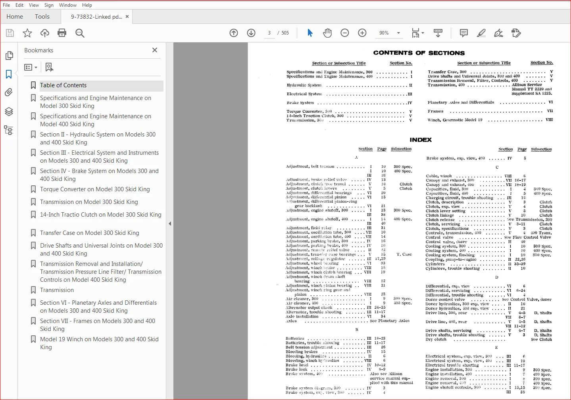
Task: Click the upload to cloud icon
Action: coord(45,33)
